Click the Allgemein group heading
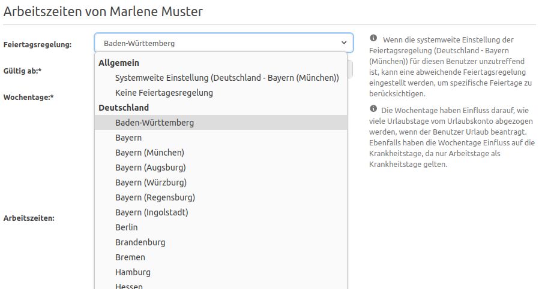The image size is (539, 289). pyautogui.click(x=119, y=63)
